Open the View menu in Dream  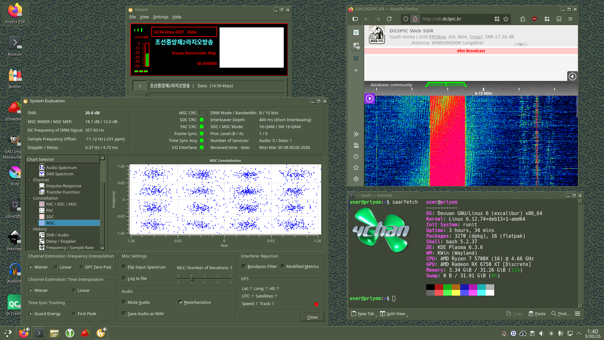[x=144, y=17]
